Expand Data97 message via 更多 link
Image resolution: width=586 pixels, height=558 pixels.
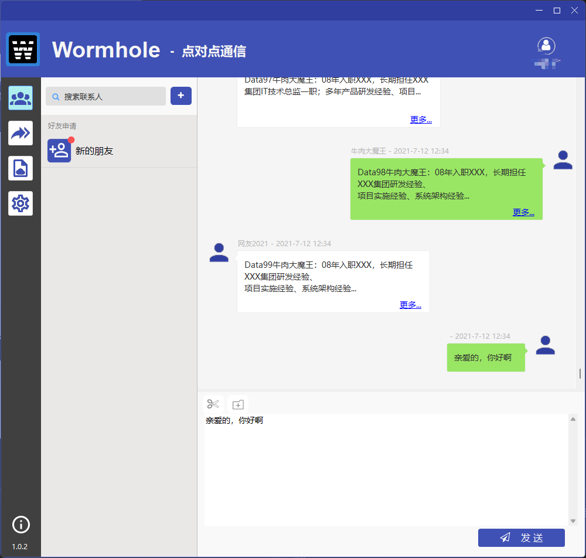421,120
